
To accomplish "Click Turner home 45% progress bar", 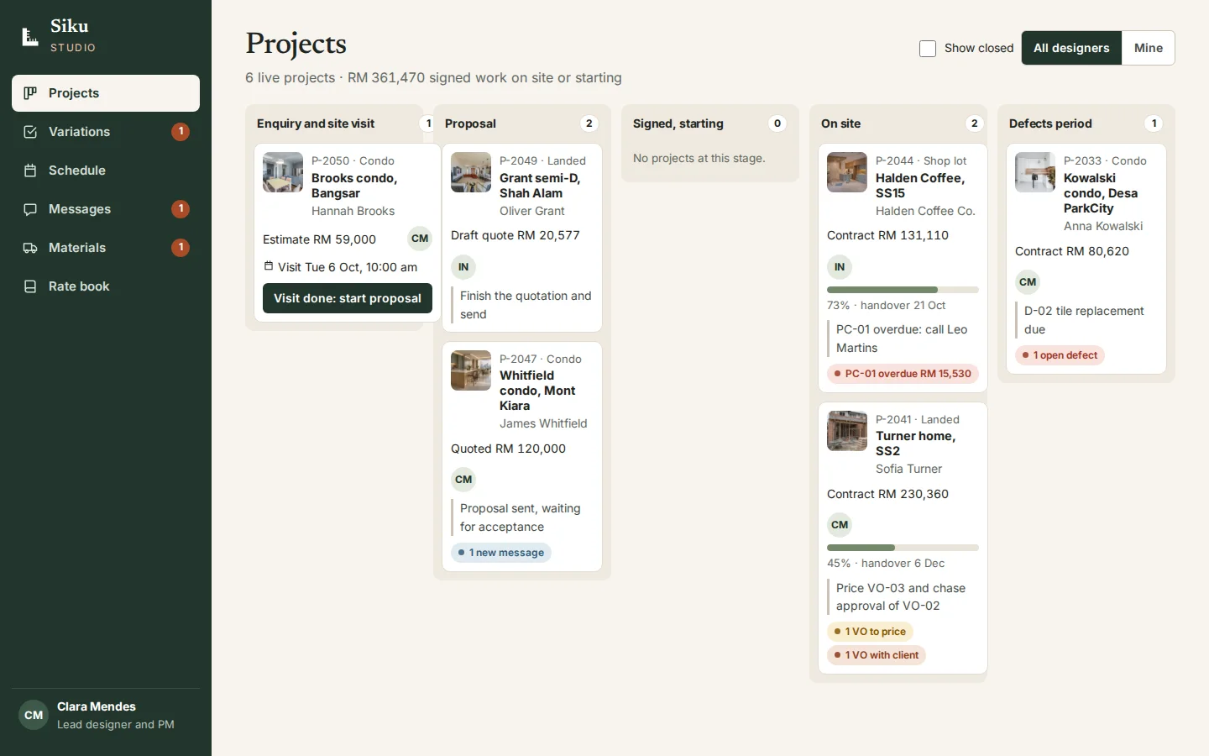I will pos(903,548).
